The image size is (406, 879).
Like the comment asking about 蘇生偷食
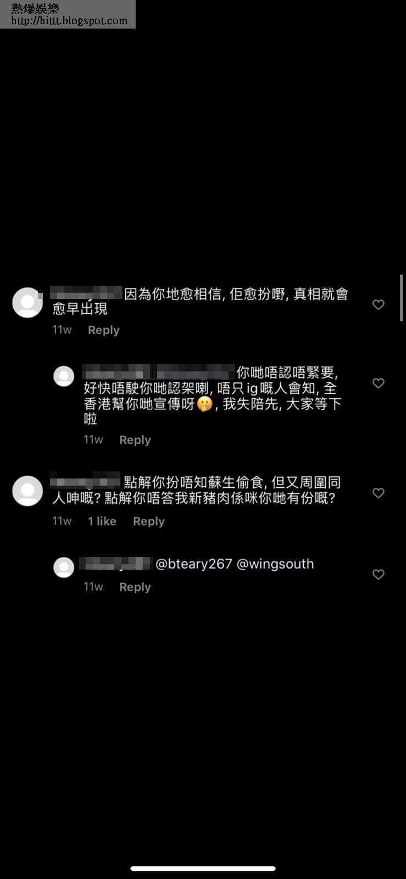(x=378, y=493)
